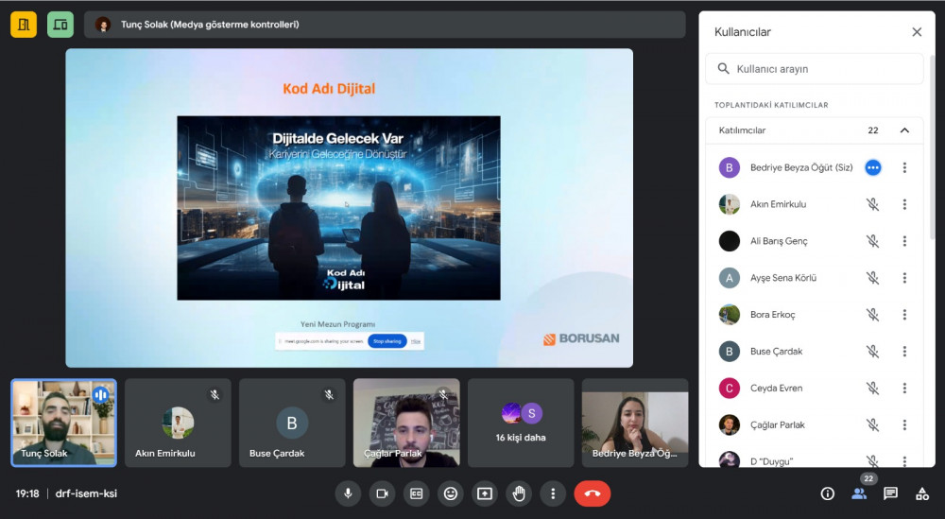Select Ali Barış Genç in participant list
This screenshot has height=519, width=945.
pyautogui.click(x=779, y=241)
